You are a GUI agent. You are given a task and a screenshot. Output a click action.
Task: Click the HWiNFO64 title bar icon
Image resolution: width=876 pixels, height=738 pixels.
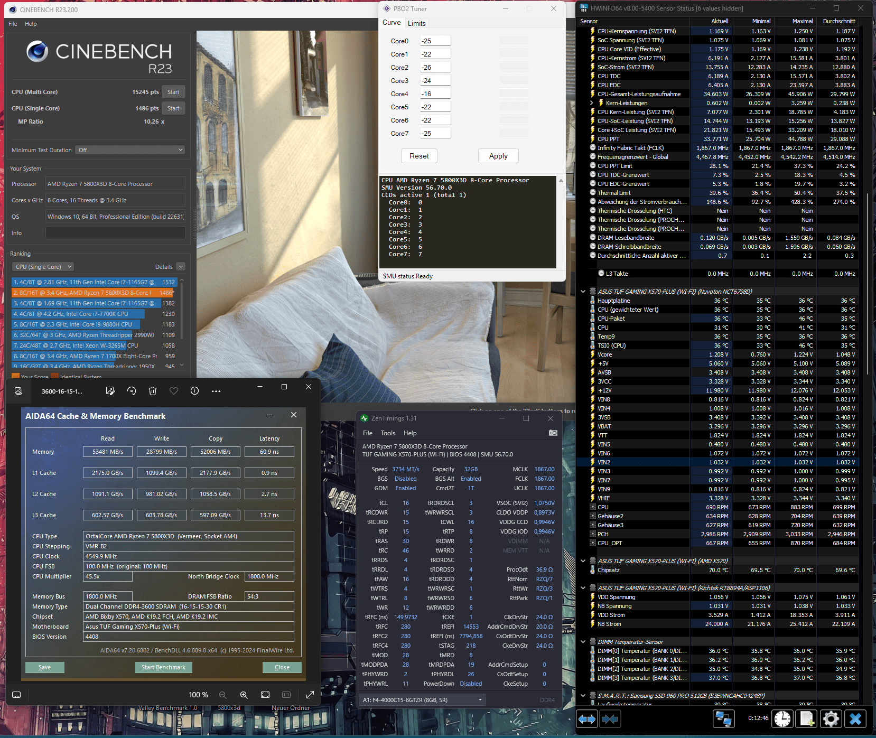[584, 8]
